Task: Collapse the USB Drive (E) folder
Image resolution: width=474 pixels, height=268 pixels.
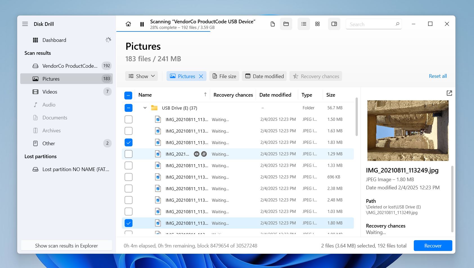Action: point(145,108)
